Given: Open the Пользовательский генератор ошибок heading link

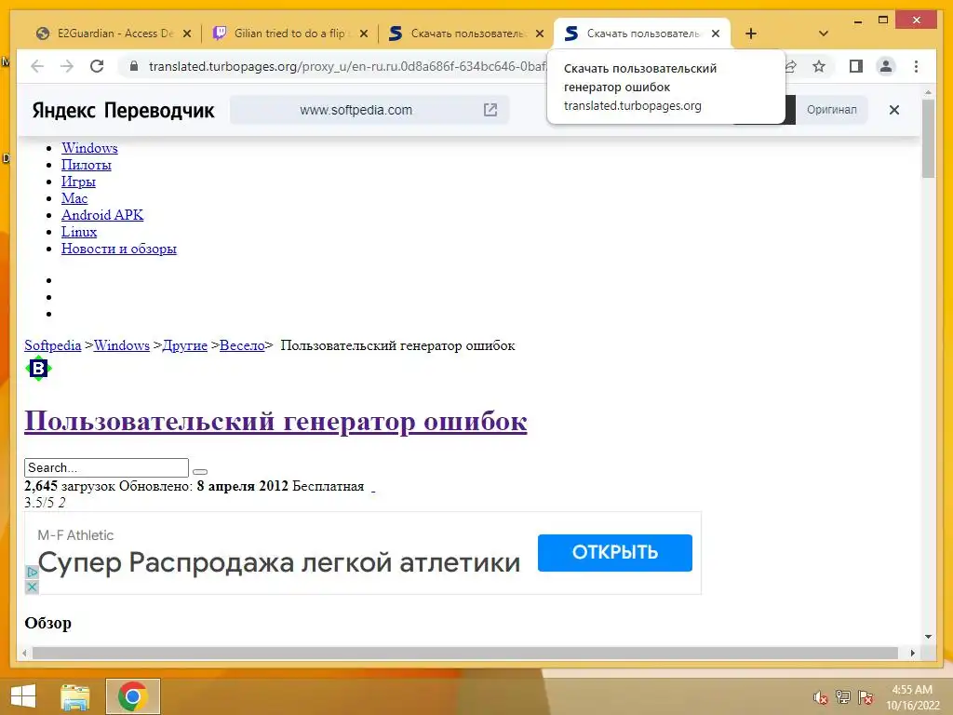Looking at the screenshot, I should click(x=275, y=421).
